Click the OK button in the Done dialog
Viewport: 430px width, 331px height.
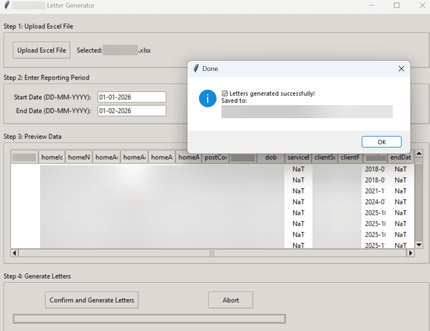click(x=381, y=142)
